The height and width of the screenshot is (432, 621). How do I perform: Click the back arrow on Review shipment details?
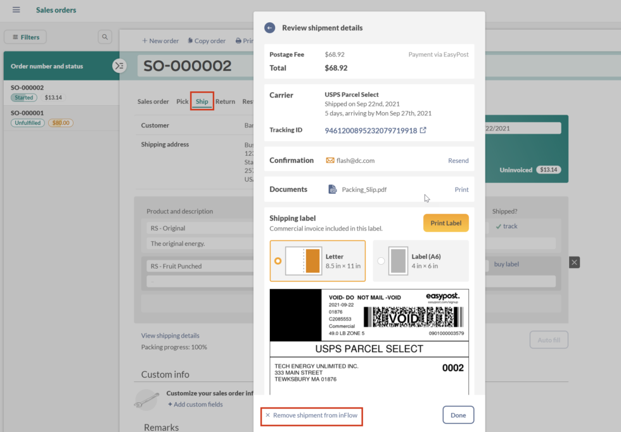[269, 27]
